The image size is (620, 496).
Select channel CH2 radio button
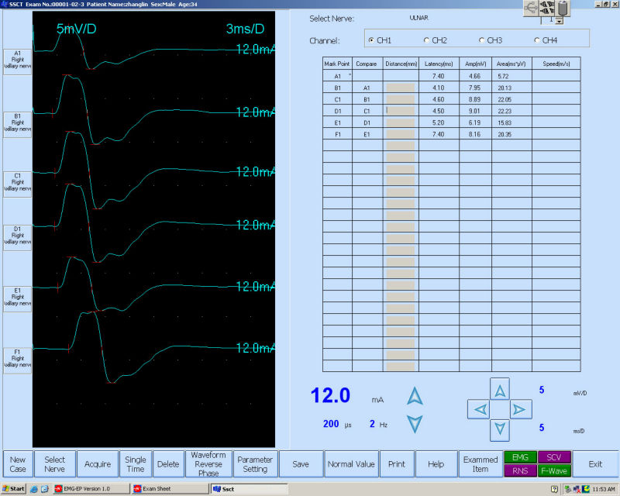425,40
